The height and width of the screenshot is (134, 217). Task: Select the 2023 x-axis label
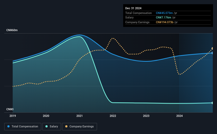click(x=146, y=116)
